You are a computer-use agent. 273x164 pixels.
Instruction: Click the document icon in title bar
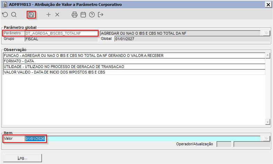tap(5, 5)
